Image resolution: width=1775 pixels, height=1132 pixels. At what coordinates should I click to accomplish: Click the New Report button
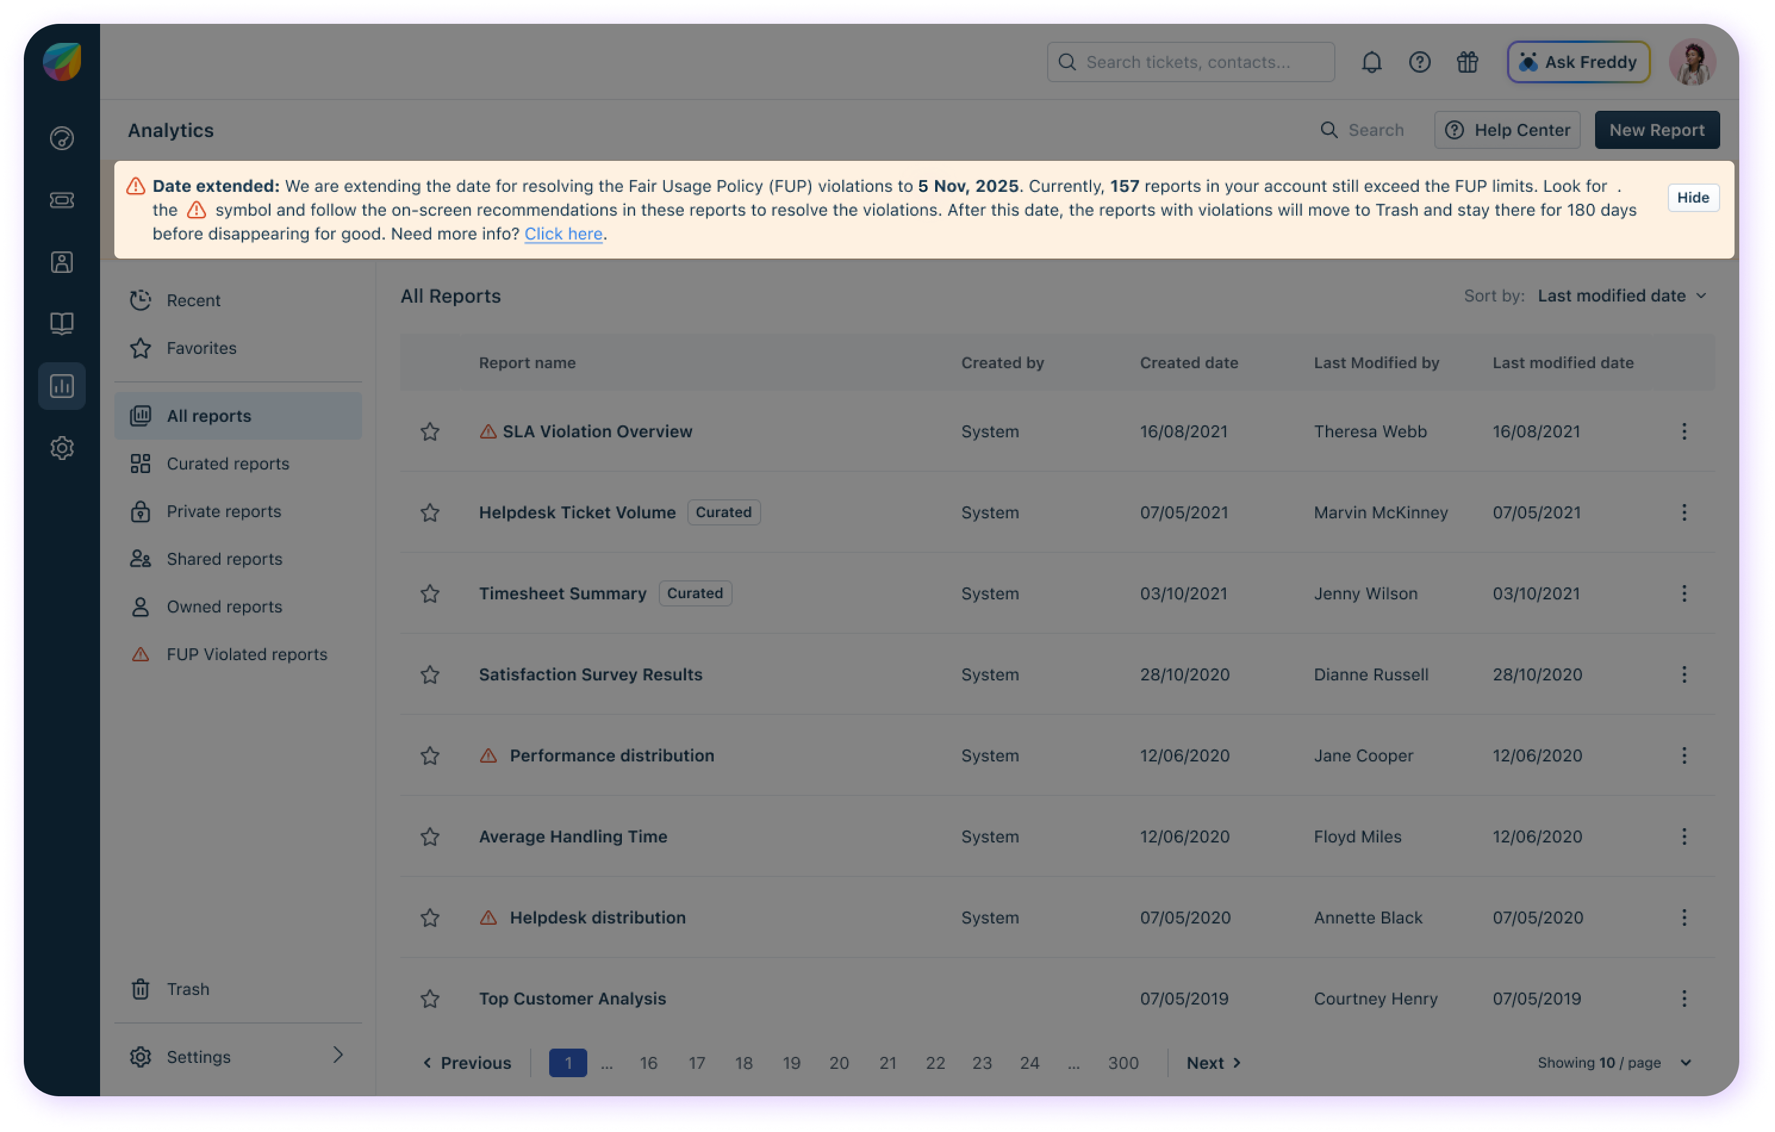pos(1656,130)
